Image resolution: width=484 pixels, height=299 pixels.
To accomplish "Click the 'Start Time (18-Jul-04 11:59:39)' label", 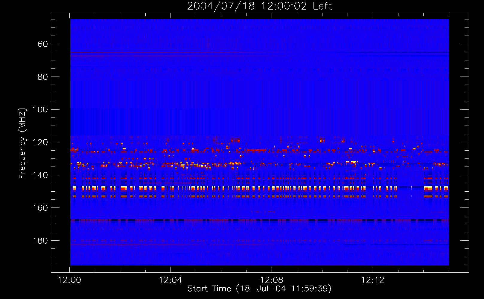I will pos(259,289).
